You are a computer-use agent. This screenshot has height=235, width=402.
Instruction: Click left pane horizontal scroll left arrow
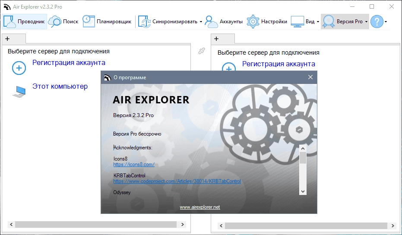(x=11, y=225)
